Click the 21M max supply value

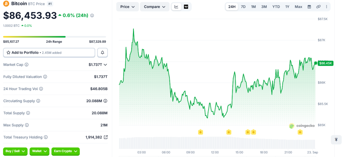point(104,125)
